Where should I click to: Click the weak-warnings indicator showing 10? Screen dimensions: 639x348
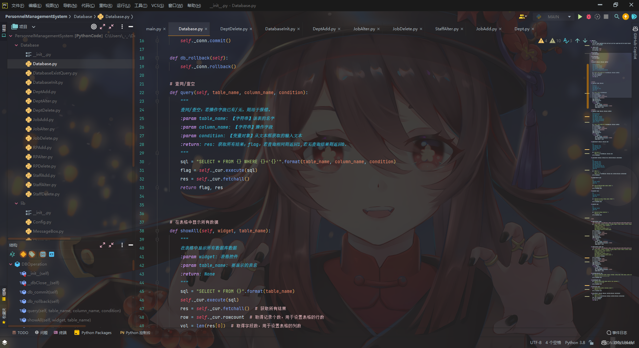point(555,41)
